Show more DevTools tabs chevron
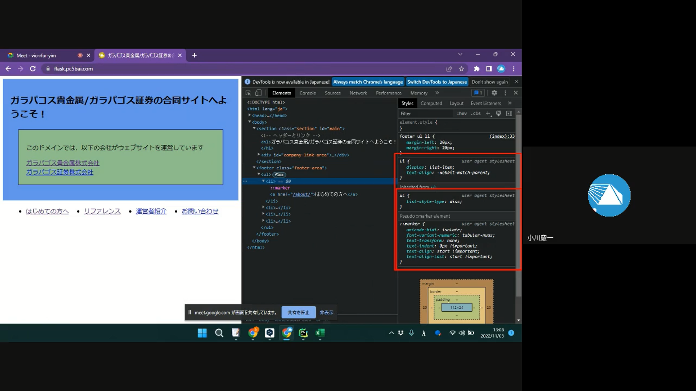The width and height of the screenshot is (696, 391). pos(437,93)
